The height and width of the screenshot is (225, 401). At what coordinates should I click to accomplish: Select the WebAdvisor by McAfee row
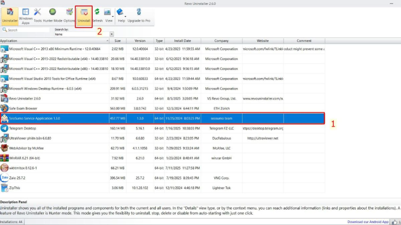coord(162,148)
